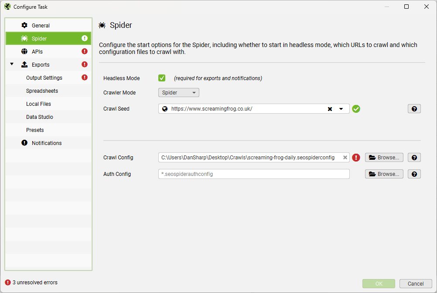437x293 pixels.
Task: Browse for a Crawl Config file
Action: point(384,158)
